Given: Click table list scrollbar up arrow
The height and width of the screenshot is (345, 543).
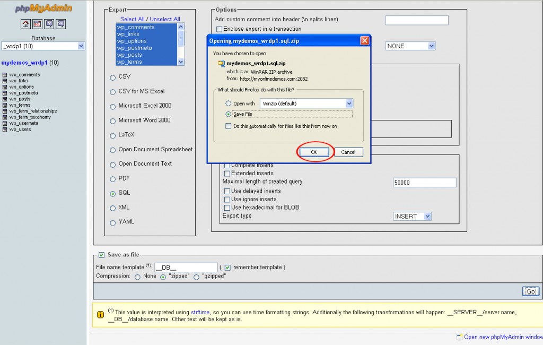Looking at the screenshot, I should pyautogui.click(x=181, y=27).
